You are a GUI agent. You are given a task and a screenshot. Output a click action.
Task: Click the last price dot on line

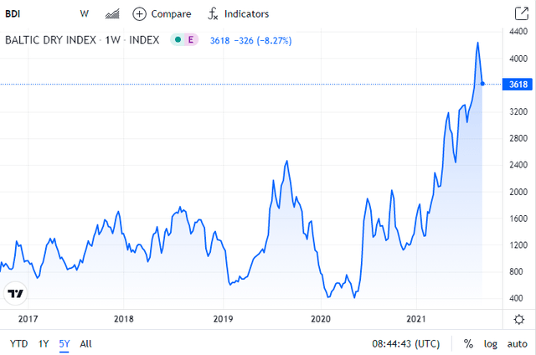pyautogui.click(x=482, y=84)
